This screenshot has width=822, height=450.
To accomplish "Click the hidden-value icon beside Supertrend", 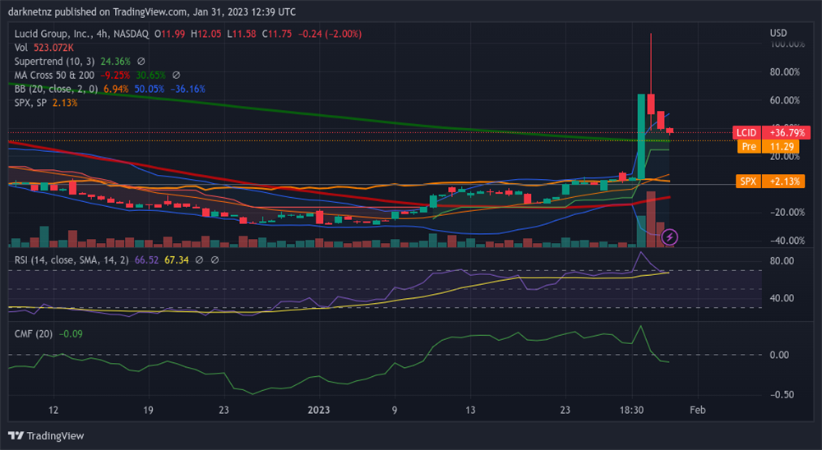I will (141, 62).
